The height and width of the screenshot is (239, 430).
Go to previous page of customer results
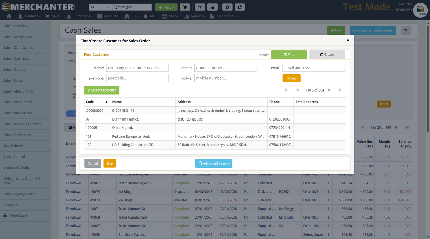pos(298,90)
